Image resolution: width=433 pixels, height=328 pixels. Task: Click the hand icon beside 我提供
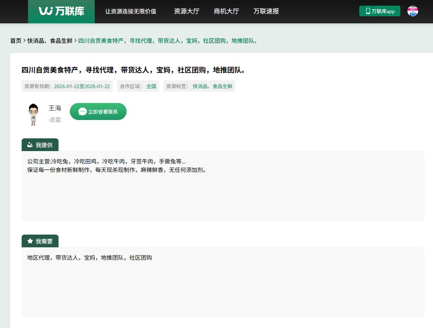point(30,145)
